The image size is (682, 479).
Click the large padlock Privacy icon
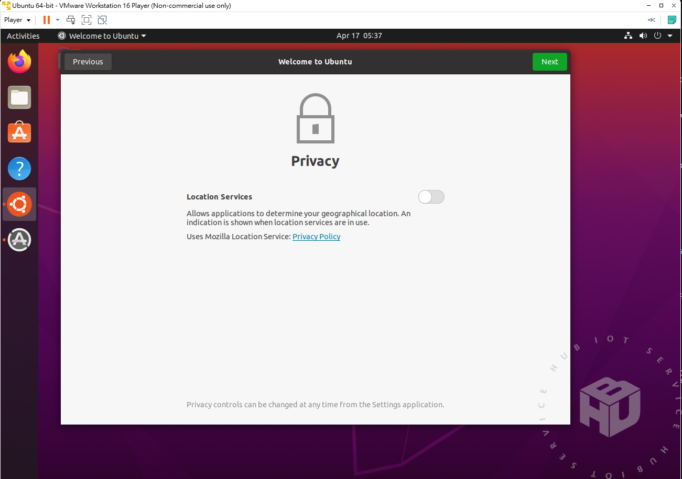(x=315, y=118)
